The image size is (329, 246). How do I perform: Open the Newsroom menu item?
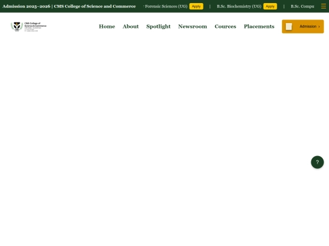[x=193, y=26]
